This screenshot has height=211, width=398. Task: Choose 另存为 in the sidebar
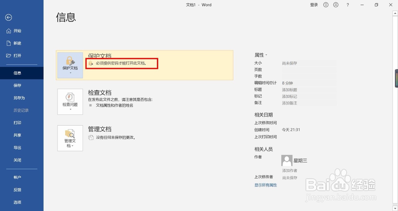(x=19, y=98)
